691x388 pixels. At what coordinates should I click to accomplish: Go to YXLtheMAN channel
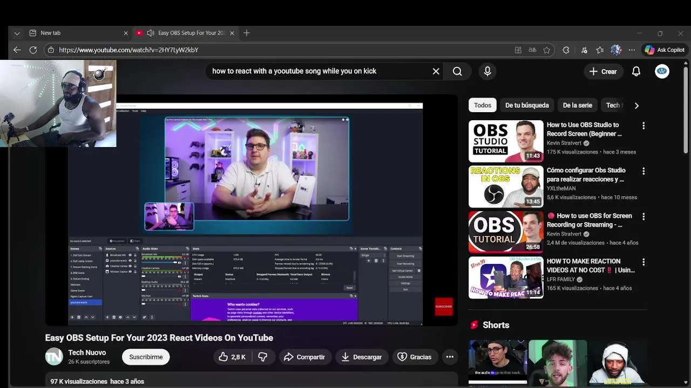point(561,189)
